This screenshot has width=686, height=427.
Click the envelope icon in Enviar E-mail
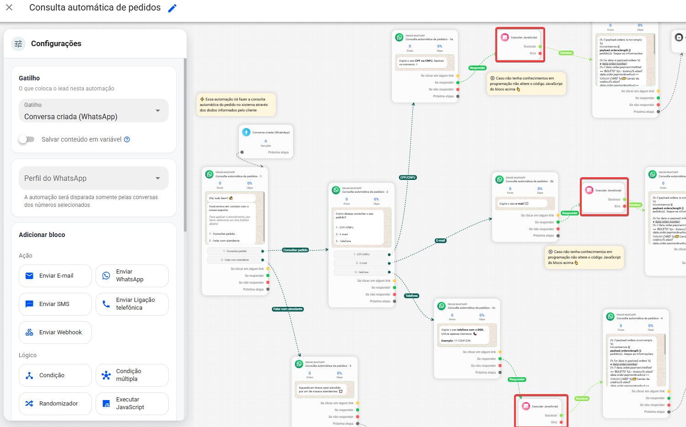click(29, 276)
